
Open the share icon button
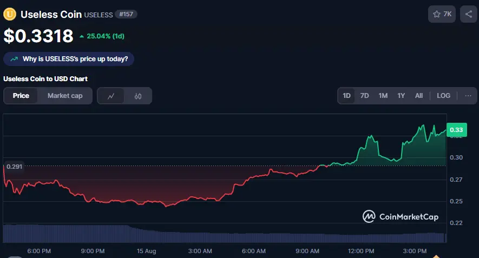coord(469,14)
